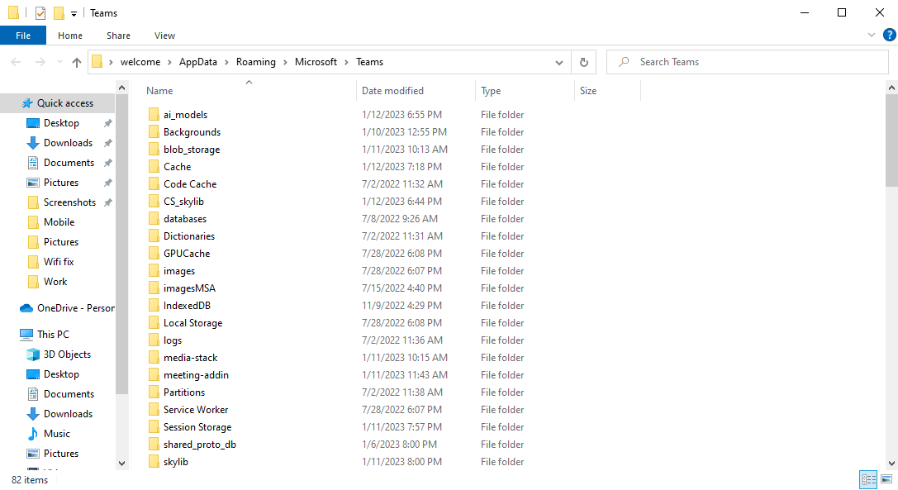Switch to the View ribbon tab
Image resolution: width=898 pixels, height=490 pixels.
(164, 36)
